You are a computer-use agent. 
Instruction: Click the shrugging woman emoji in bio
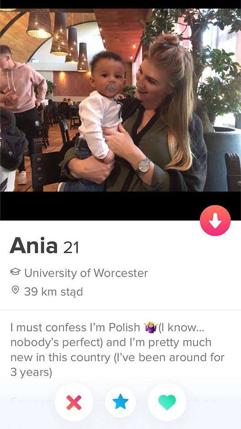150,328
